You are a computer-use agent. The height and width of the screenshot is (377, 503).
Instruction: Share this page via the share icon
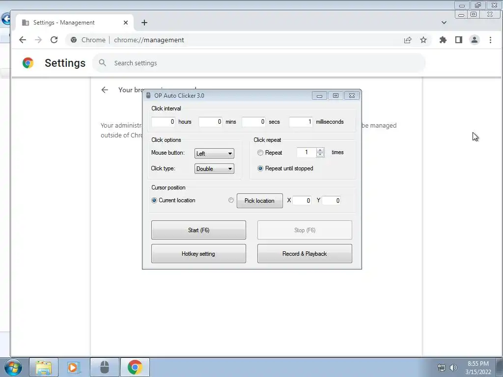[408, 40]
